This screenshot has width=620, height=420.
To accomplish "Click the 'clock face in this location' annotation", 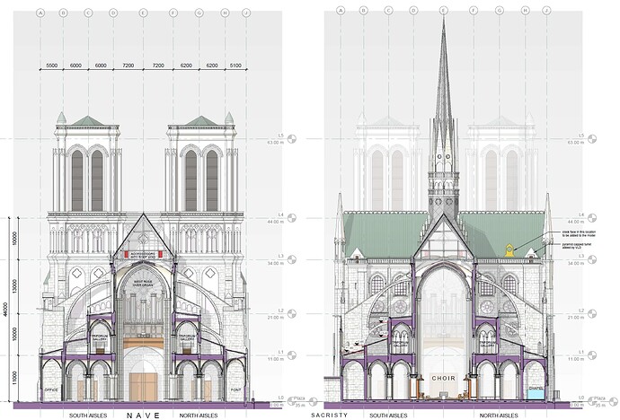I will pos(579,233).
